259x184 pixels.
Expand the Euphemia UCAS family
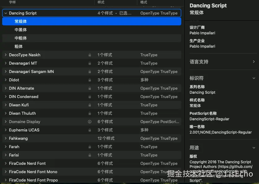click(6, 130)
